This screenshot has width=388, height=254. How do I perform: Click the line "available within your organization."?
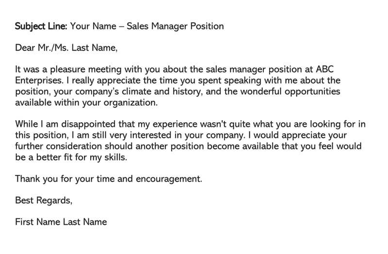[86, 102]
